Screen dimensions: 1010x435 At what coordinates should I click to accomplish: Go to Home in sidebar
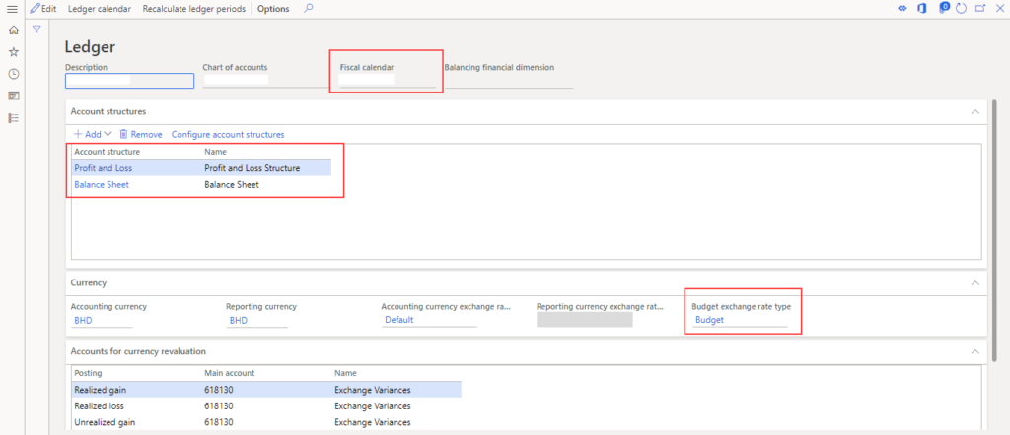tap(13, 31)
